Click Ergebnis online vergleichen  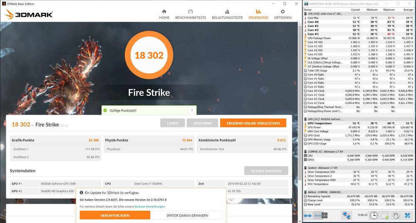253,123
